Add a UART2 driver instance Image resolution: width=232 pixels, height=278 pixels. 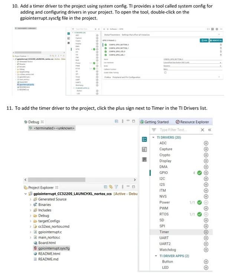pos(206,244)
